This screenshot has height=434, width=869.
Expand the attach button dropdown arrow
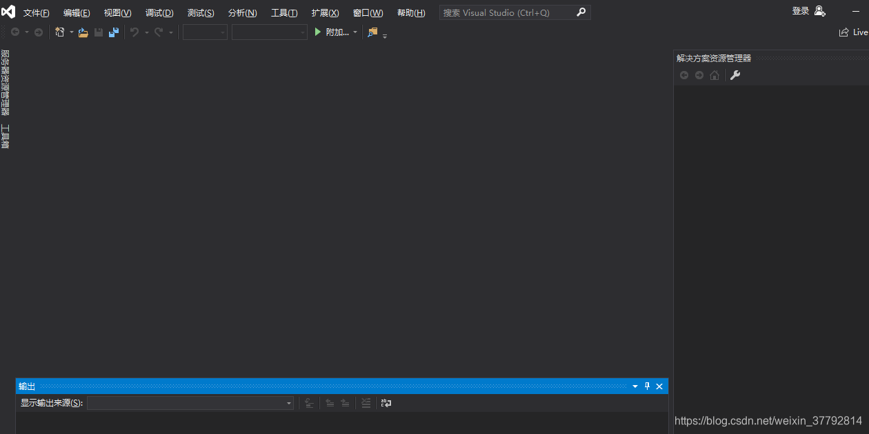pyautogui.click(x=355, y=32)
